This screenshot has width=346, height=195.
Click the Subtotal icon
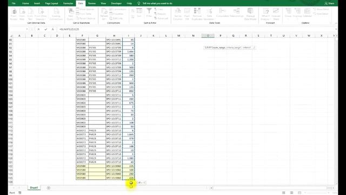307,13
